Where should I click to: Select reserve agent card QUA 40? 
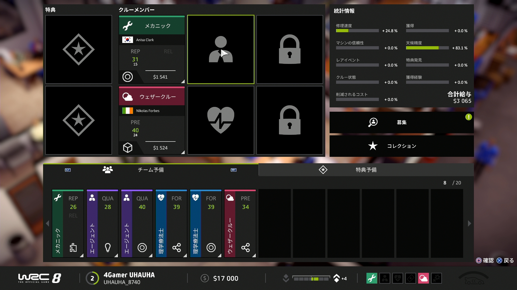pos(137,223)
